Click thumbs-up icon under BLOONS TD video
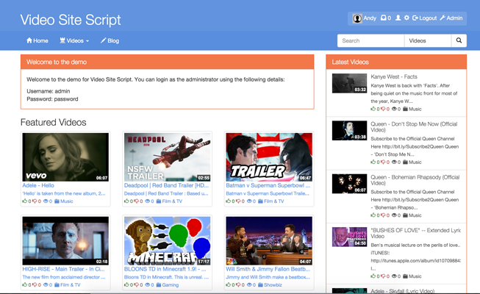 (126, 285)
